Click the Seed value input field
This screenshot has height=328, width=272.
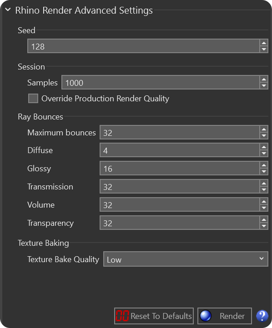tap(143, 46)
